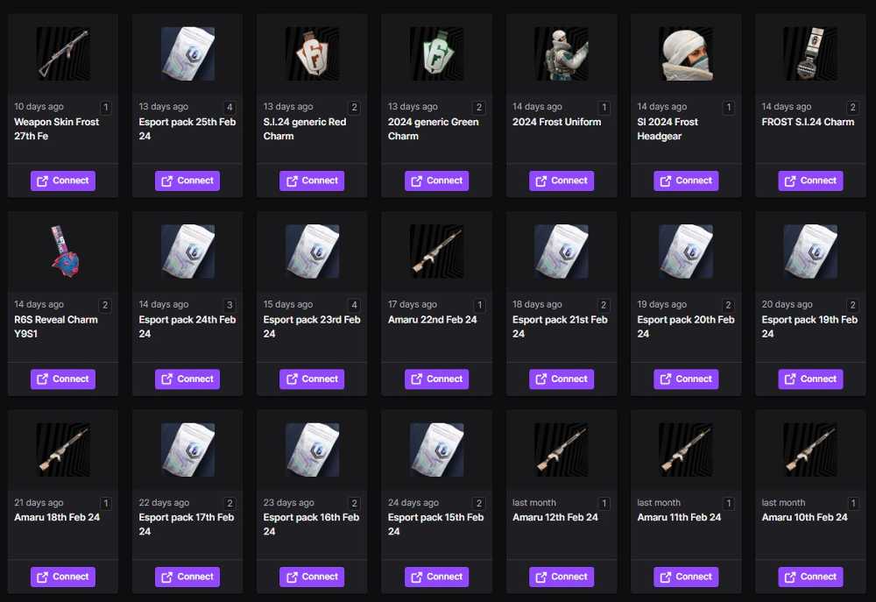Screen dimensions: 876x602
Task: Click the 2024 Frost Uniform operator image
Action: tap(562, 54)
